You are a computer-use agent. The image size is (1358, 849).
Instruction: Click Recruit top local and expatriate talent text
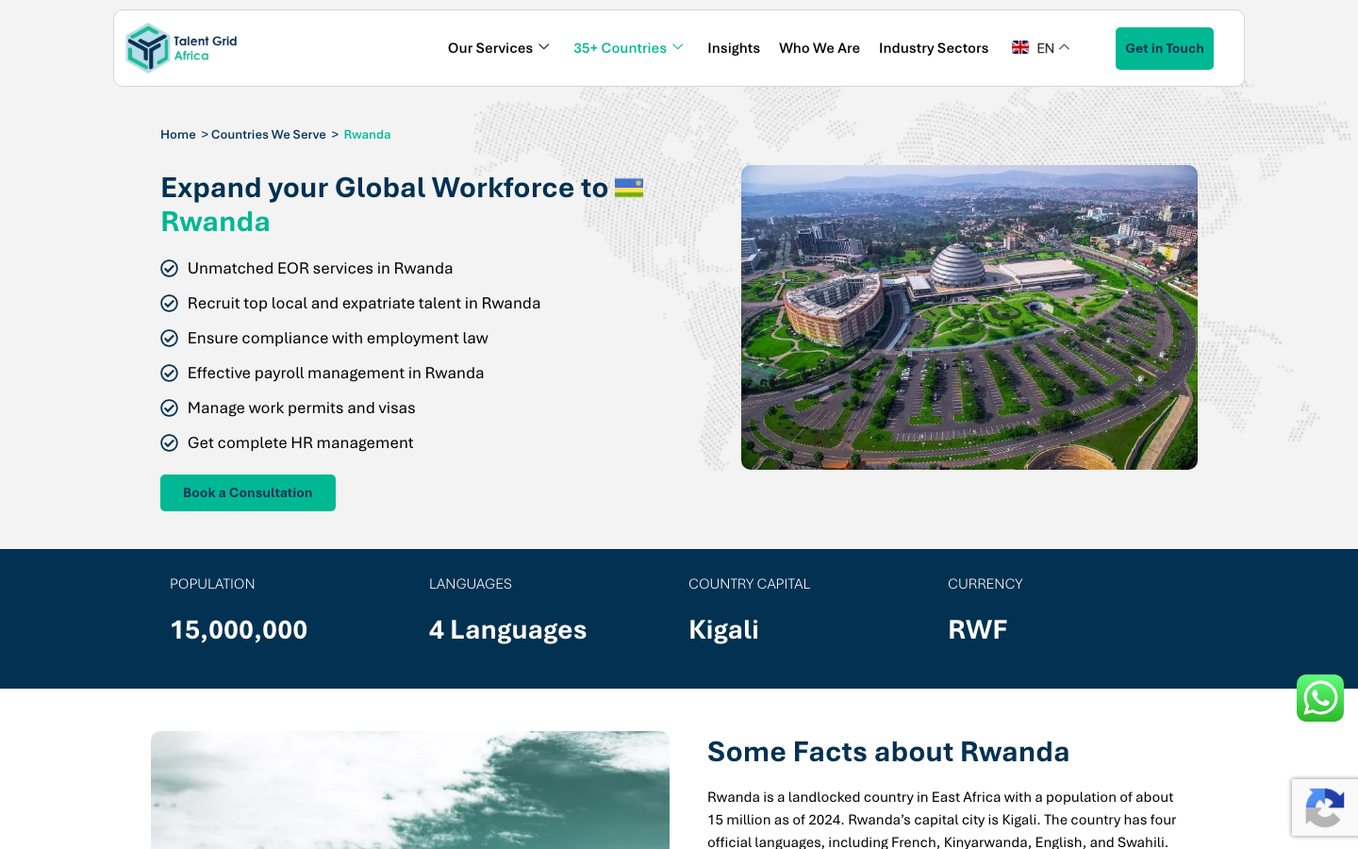[364, 304]
